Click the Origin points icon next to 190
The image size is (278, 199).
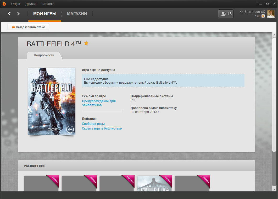(263, 16)
